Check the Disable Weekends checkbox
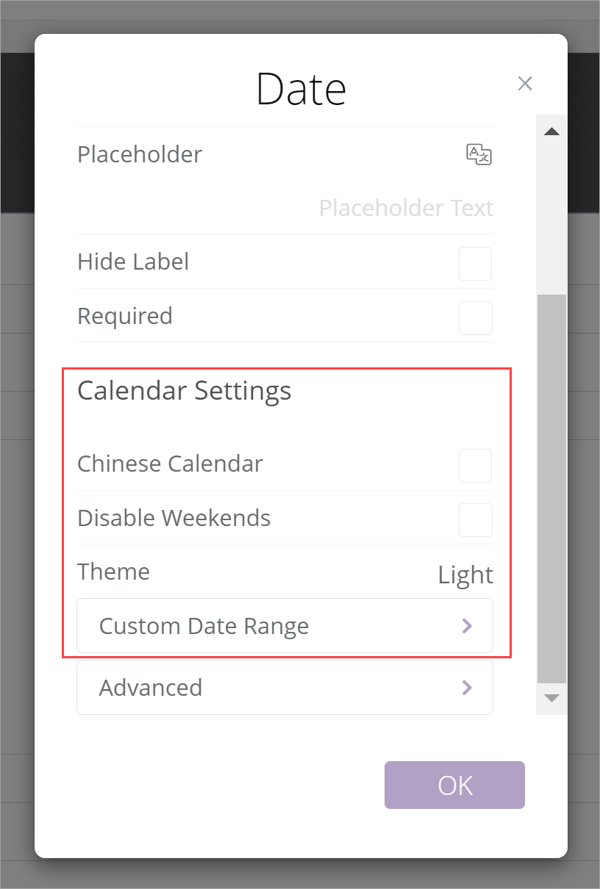 click(x=475, y=520)
